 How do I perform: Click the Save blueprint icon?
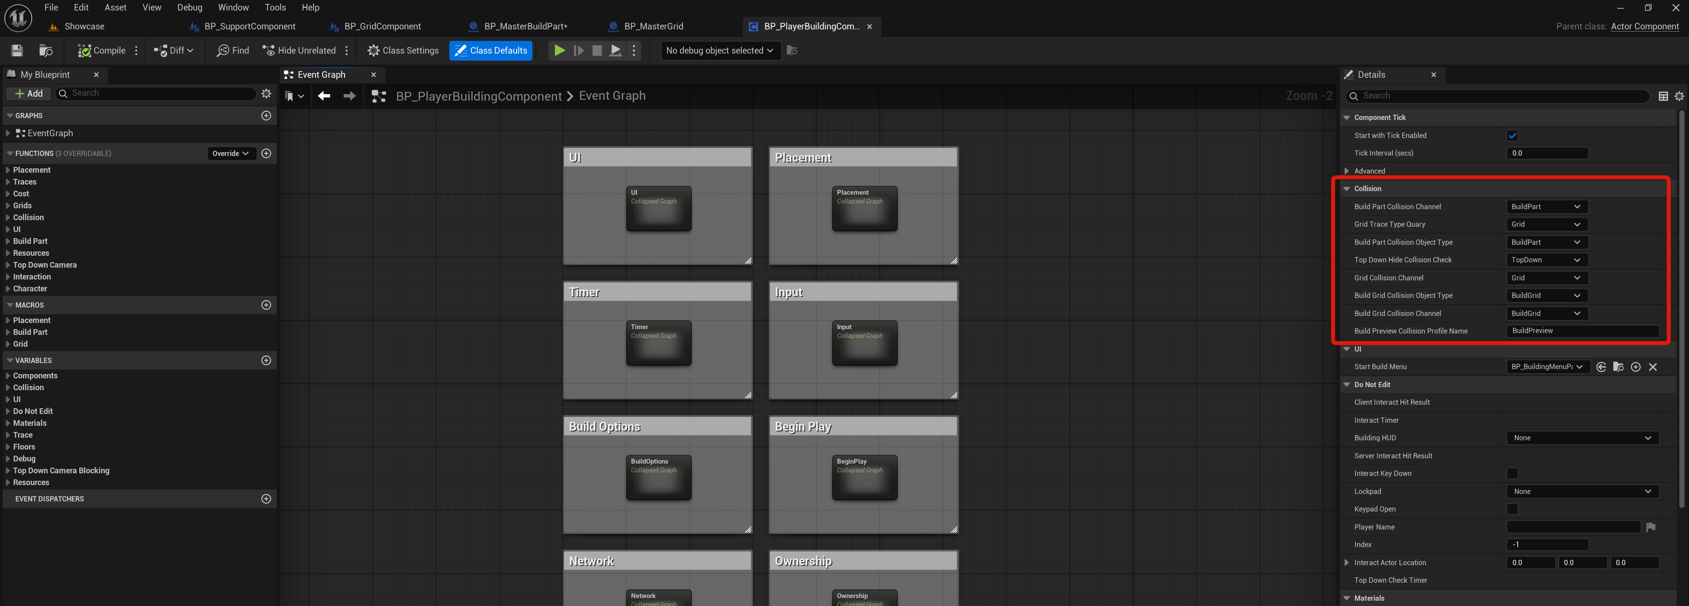(17, 51)
